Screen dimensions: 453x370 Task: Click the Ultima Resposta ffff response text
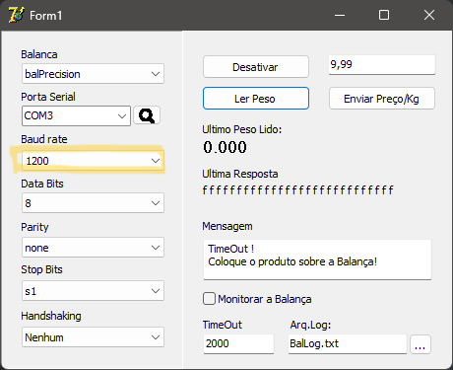[297, 189]
